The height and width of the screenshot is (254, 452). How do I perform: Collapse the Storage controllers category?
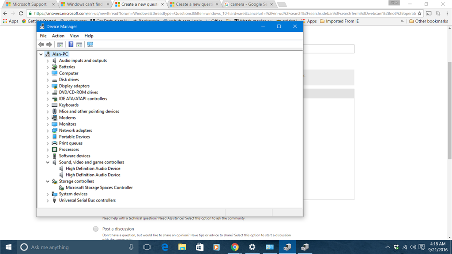click(x=48, y=181)
